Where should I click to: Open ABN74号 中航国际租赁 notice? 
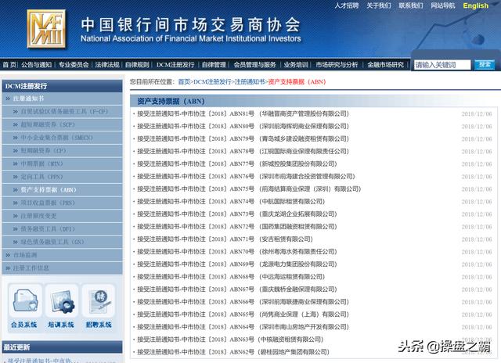[x=231, y=202]
